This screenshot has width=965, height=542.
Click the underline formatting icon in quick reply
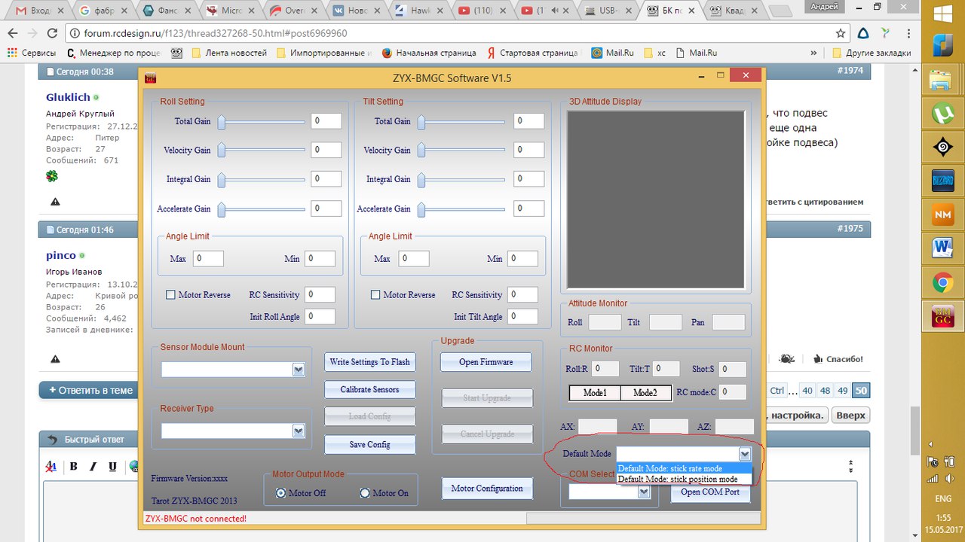pos(112,466)
